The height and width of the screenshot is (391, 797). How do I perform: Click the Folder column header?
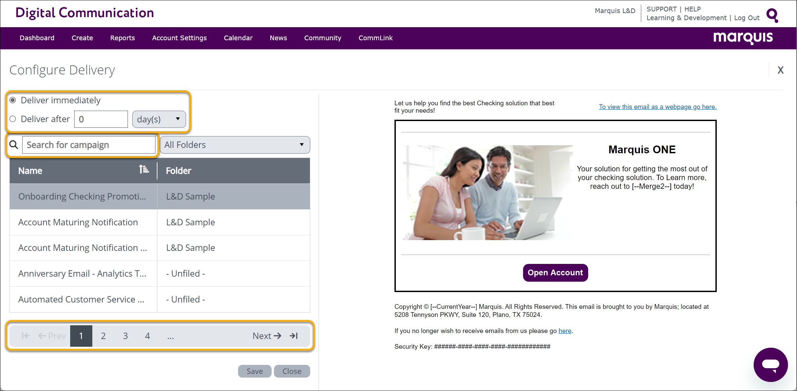coord(234,171)
